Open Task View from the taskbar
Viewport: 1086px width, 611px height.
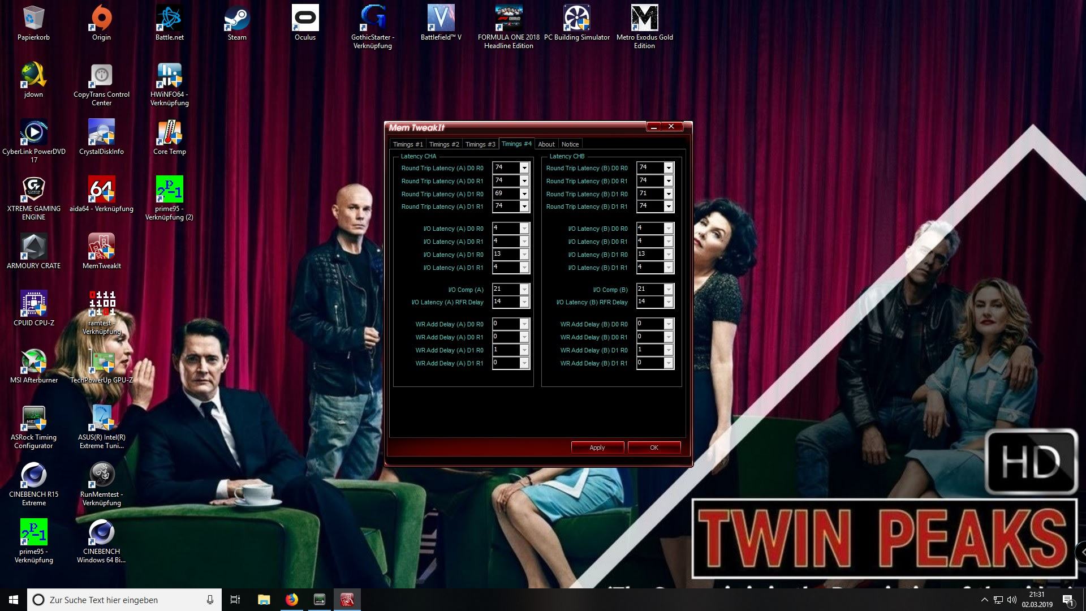[235, 600]
